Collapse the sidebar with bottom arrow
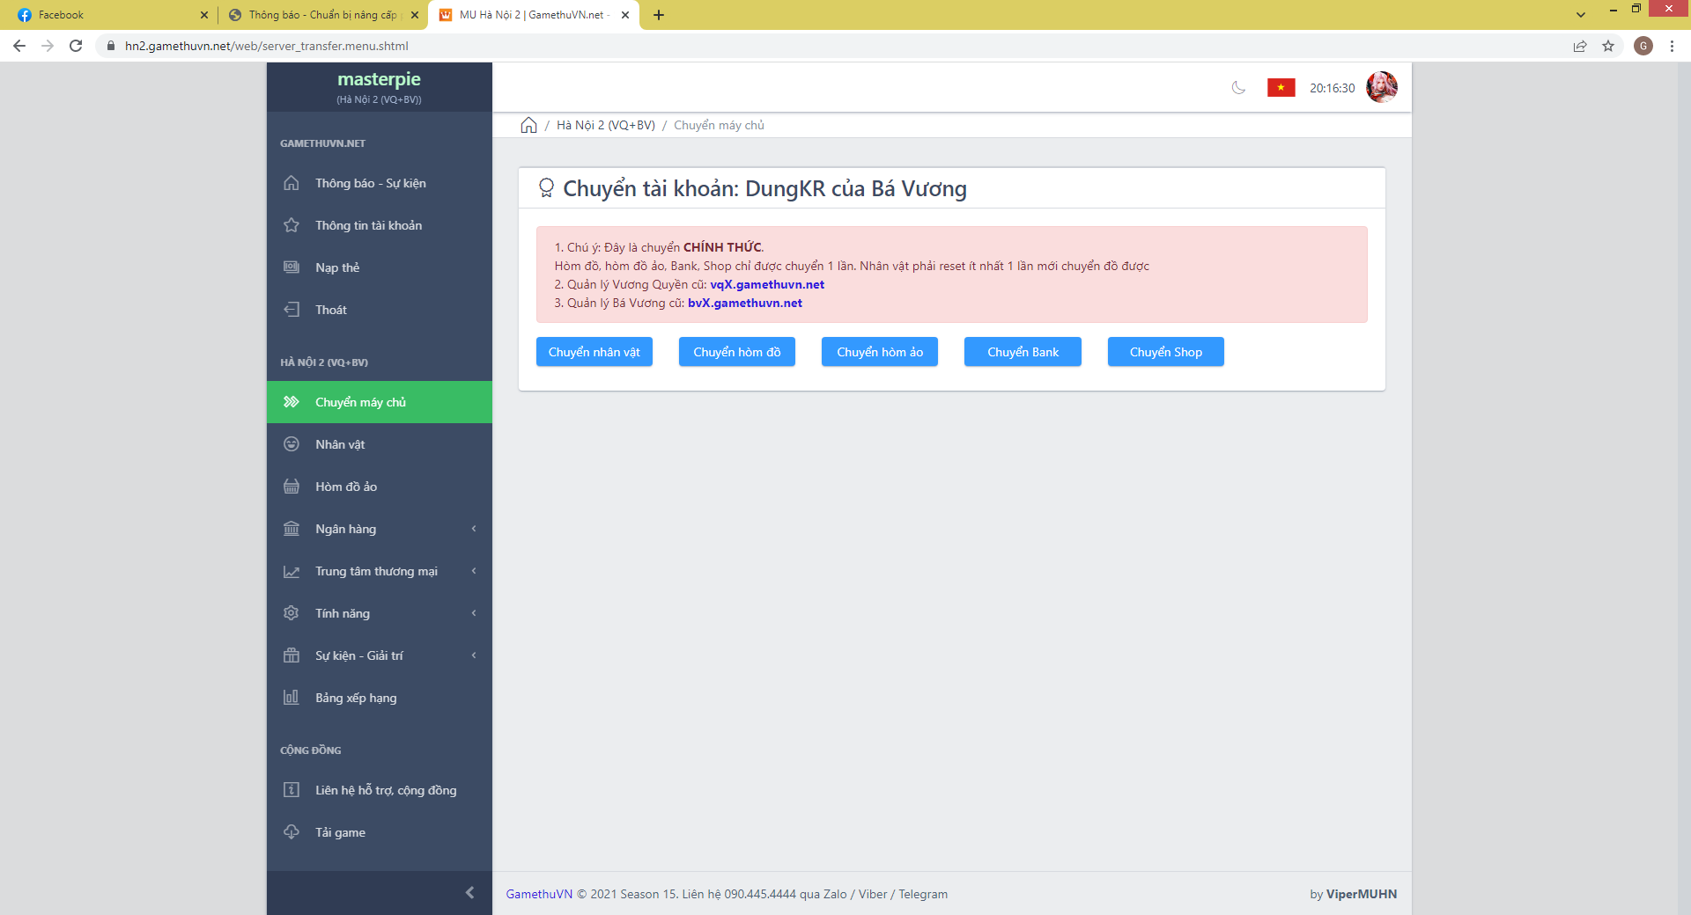The height and width of the screenshot is (915, 1691). click(x=469, y=892)
